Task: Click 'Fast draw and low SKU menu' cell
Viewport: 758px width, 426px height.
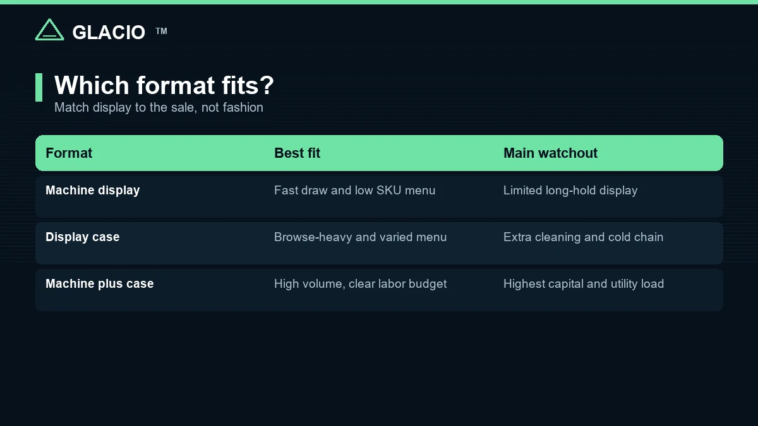Action: 354,190
